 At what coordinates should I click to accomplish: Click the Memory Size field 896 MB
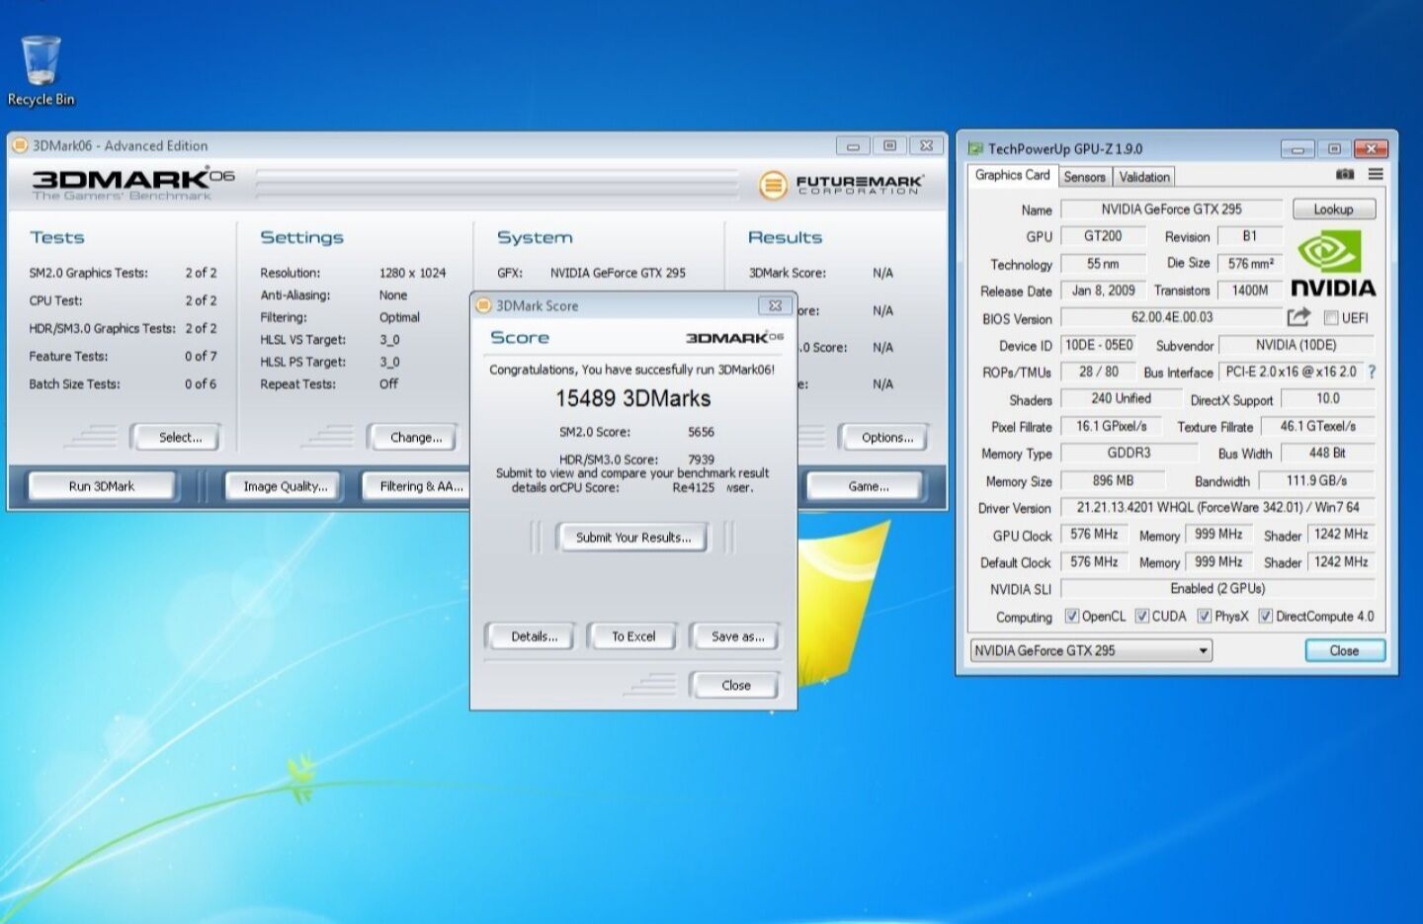pyautogui.click(x=1113, y=480)
